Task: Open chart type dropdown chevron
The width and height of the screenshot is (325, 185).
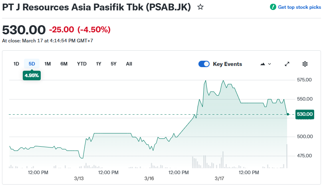Action: (x=270, y=64)
